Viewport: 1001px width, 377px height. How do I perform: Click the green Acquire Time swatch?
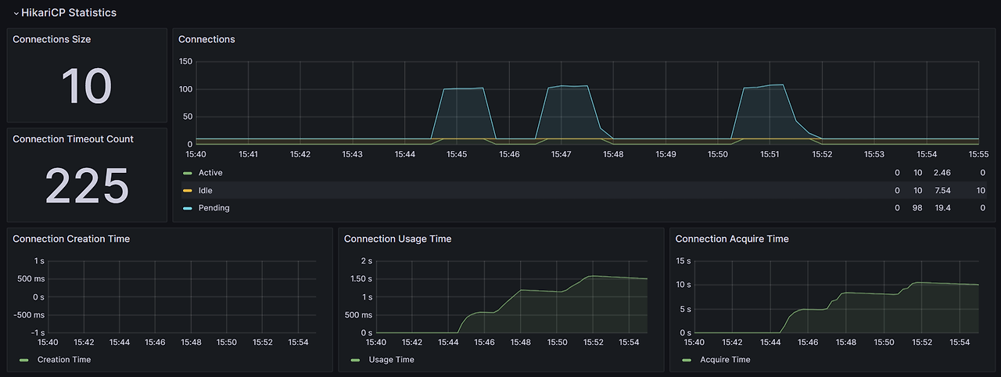click(687, 360)
